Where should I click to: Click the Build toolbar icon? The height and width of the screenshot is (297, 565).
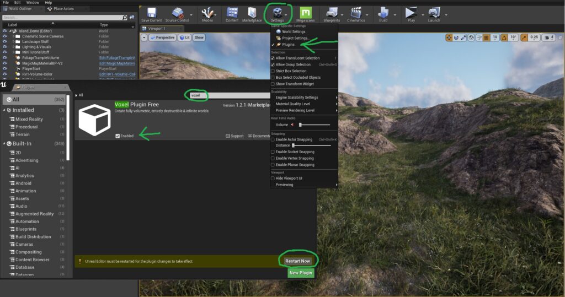[x=383, y=13]
